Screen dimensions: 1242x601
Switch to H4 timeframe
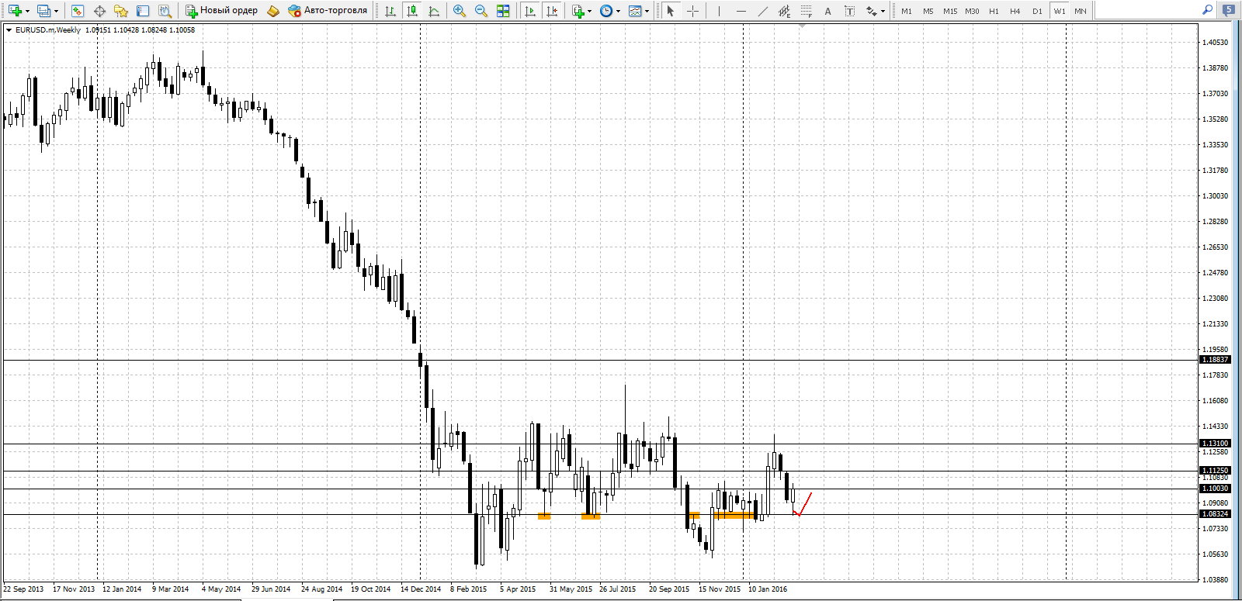pos(1015,11)
